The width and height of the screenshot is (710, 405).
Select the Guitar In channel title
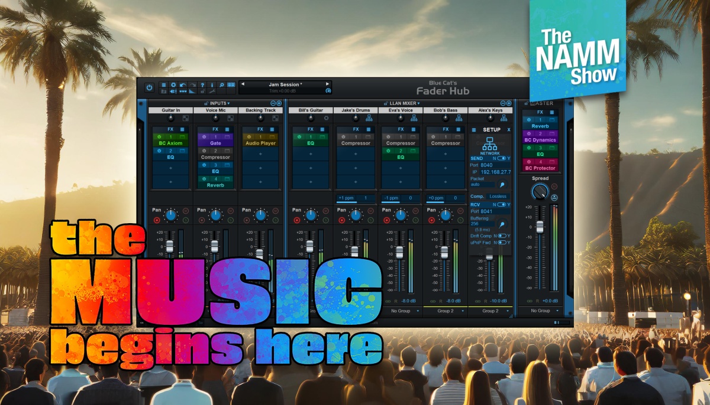(x=171, y=110)
